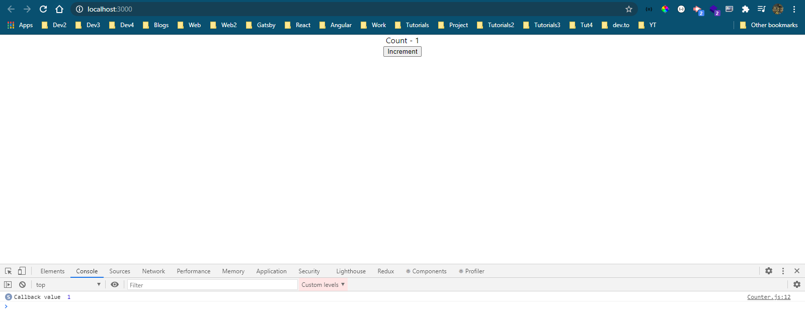Click the Increment button

pos(403,51)
